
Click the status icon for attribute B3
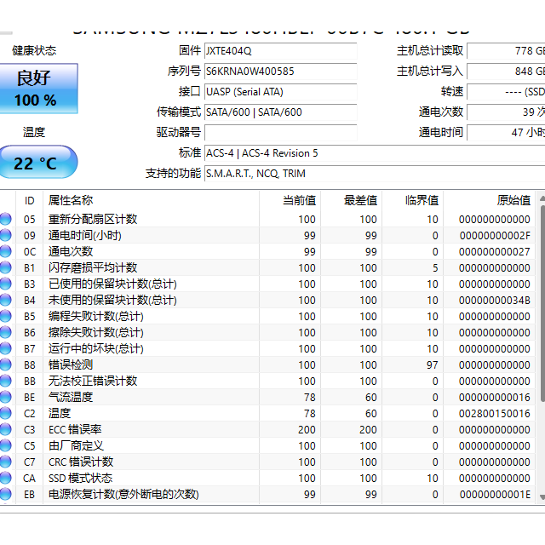click(x=6, y=284)
